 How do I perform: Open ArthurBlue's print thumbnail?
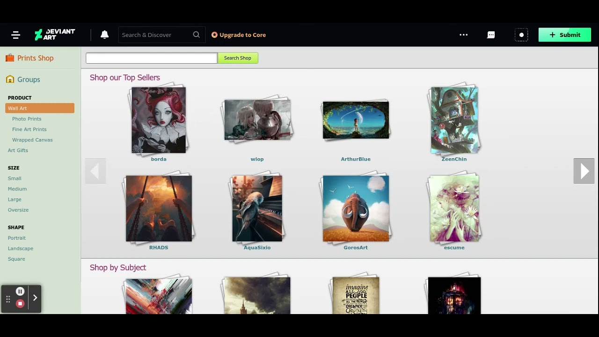(356, 120)
